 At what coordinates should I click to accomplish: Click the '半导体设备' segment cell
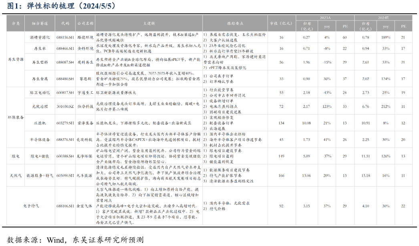(x=40, y=139)
